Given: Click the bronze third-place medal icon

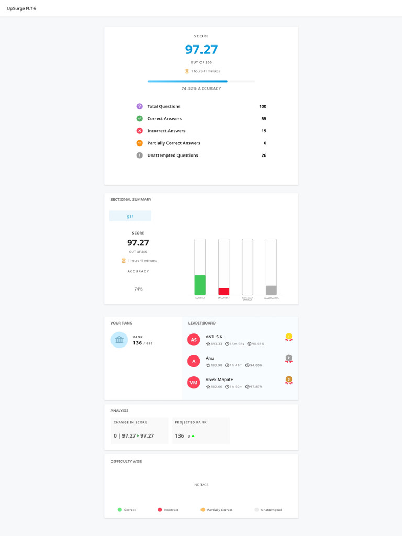Looking at the screenshot, I should 289,380.
